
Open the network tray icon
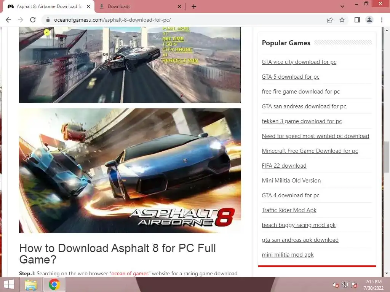345,285
